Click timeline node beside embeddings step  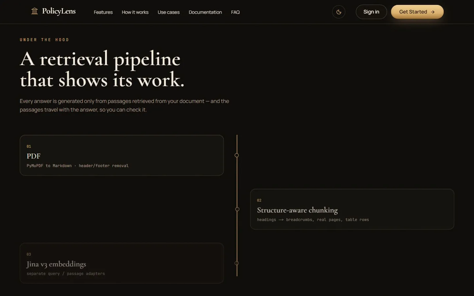237,263
